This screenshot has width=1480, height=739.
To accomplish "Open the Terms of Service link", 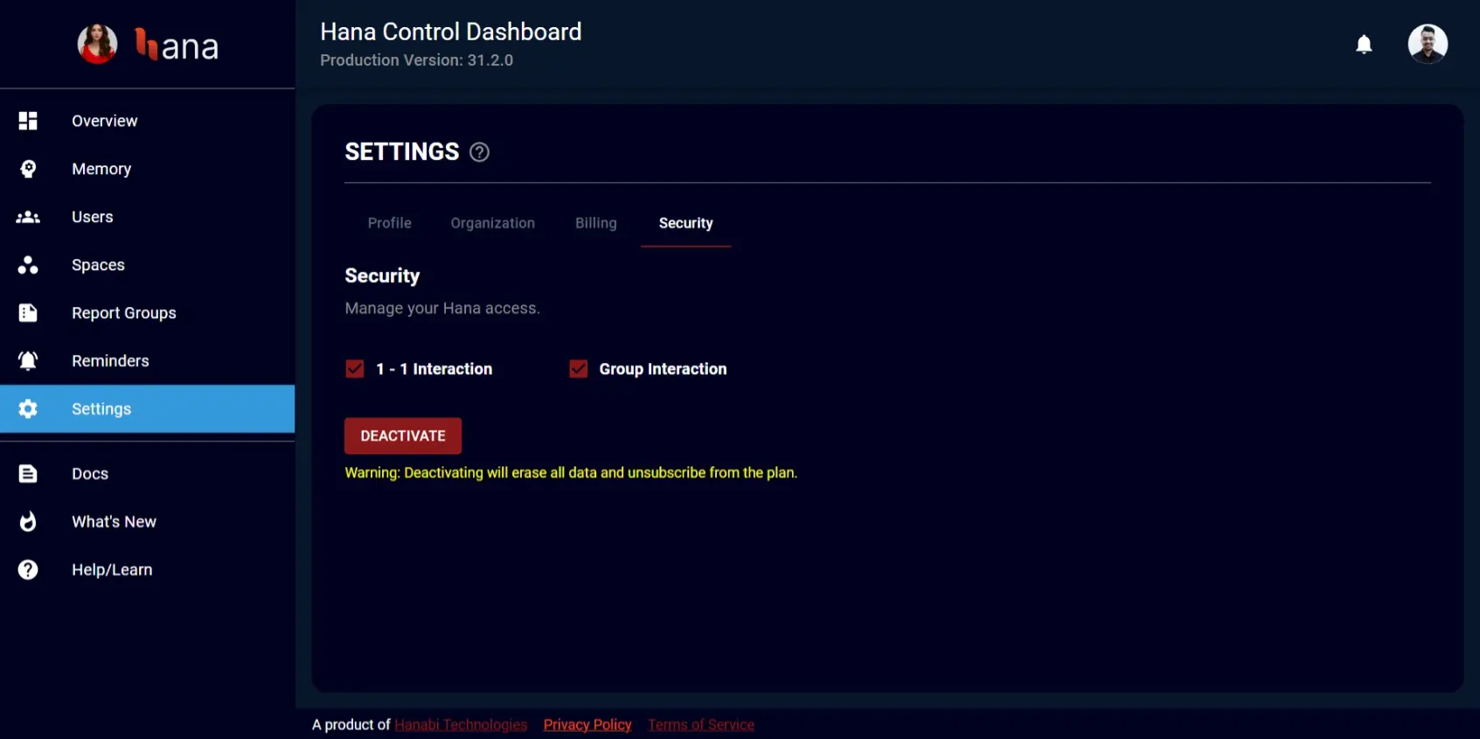I will point(701,725).
